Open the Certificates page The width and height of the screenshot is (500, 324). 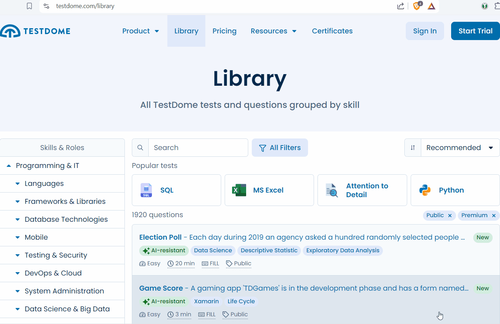pyautogui.click(x=332, y=31)
